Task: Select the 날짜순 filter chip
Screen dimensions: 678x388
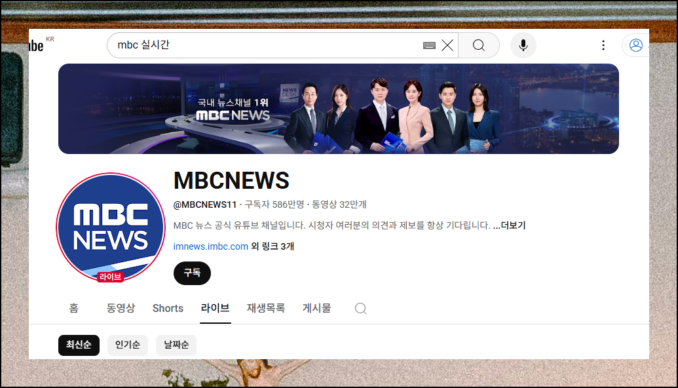Action: tap(176, 345)
